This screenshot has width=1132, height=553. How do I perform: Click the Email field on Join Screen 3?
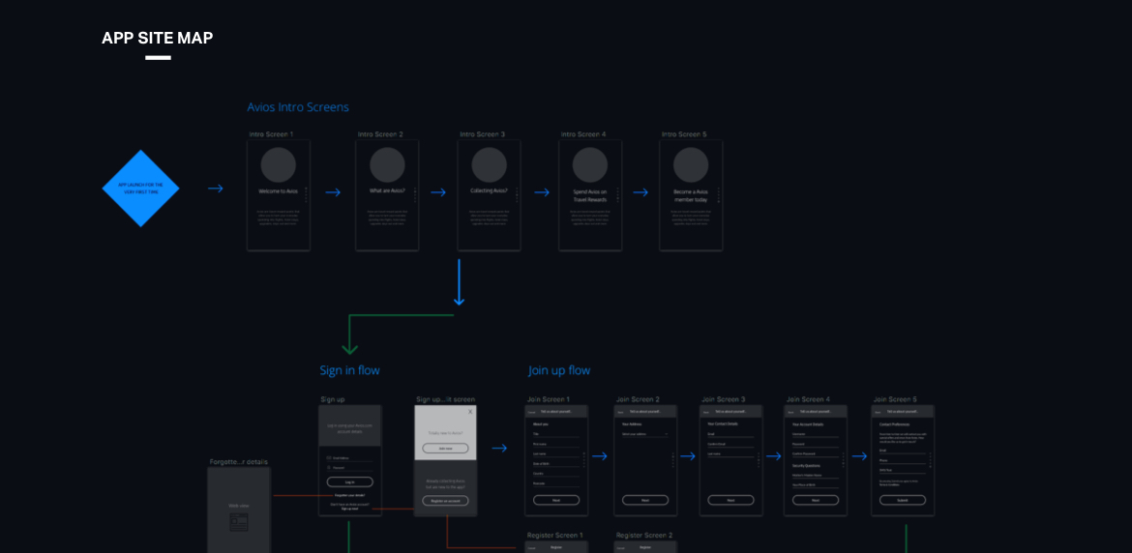730,436
